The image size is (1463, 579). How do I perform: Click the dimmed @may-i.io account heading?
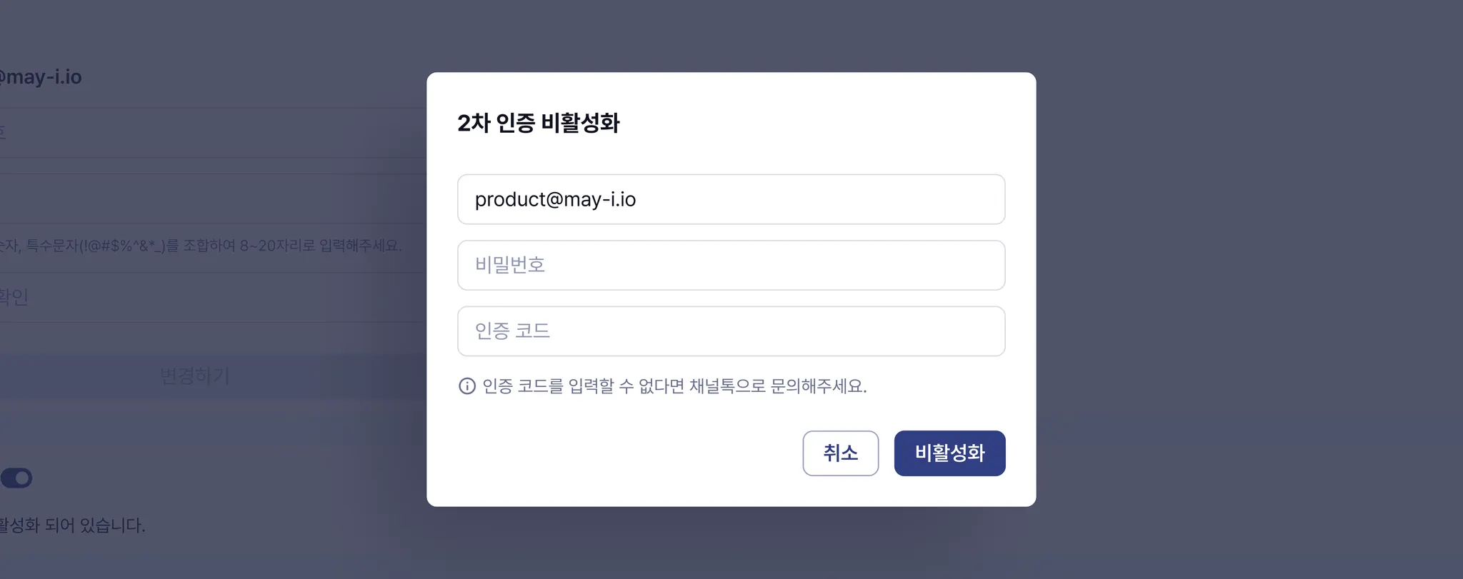[41, 77]
